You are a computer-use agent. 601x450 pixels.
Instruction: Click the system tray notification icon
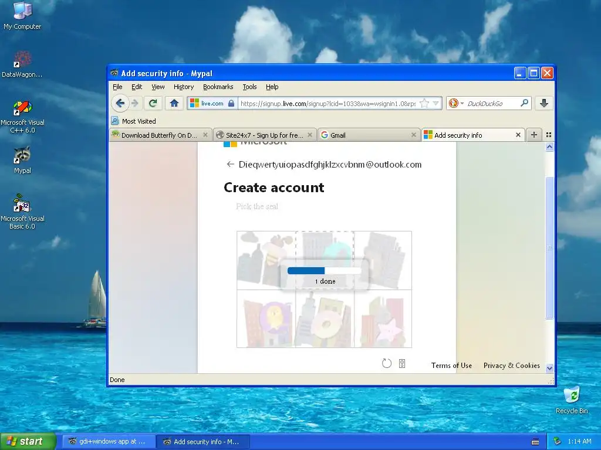click(558, 441)
